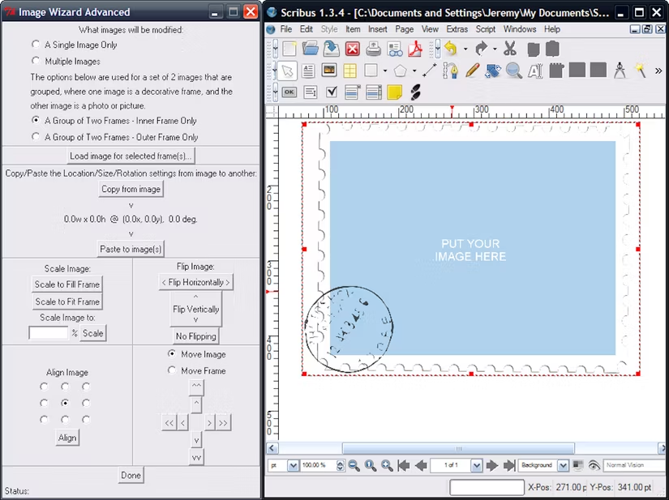Open the measurement unit dropdown showing 'pt'
The height and width of the screenshot is (500, 669).
(293, 465)
